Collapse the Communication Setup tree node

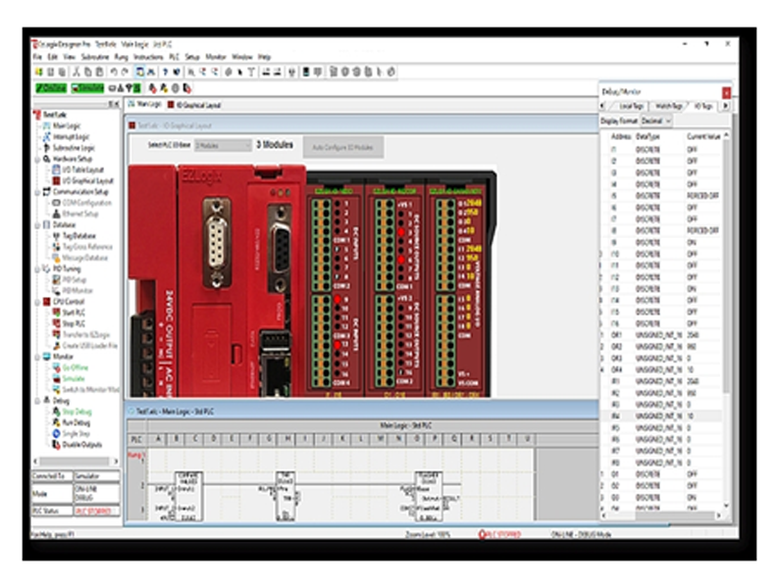[37, 192]
